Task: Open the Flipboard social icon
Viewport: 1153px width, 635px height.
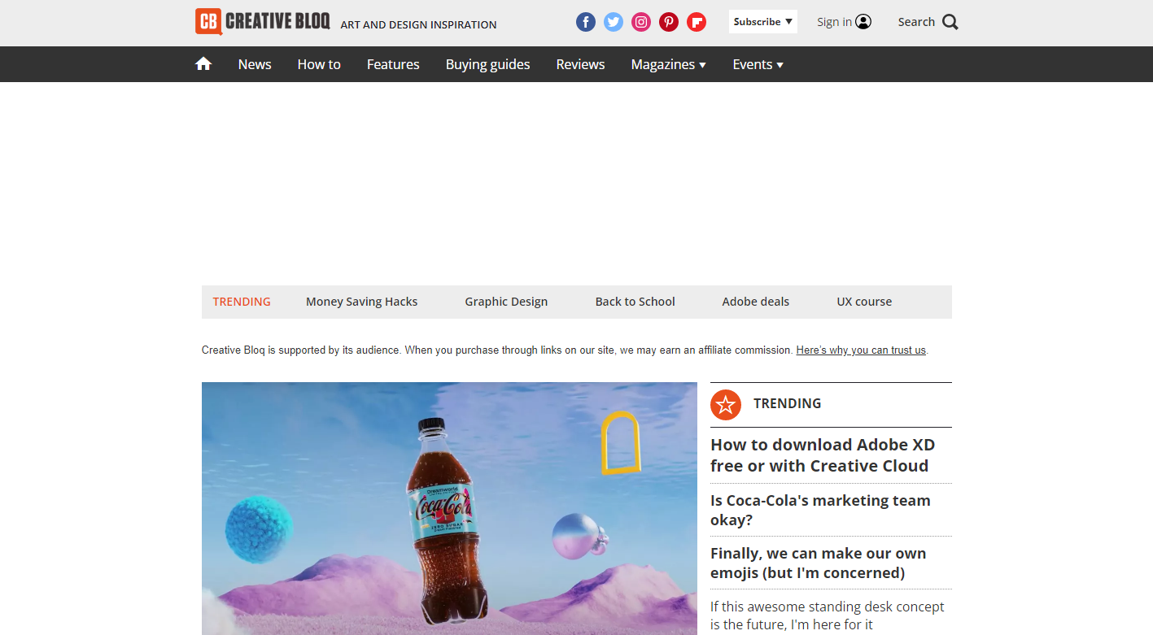Action: coord(697,22)
